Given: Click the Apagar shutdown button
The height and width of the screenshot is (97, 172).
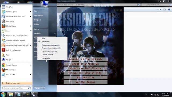Looking at the screenshot, I should (38, 88).
